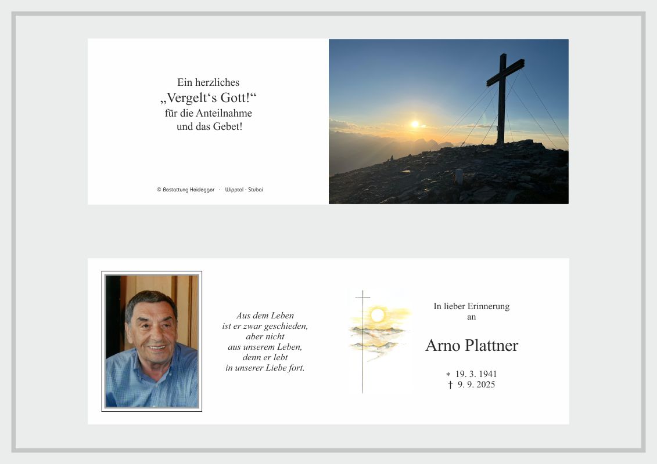Click the name 'Arno Plattner'
This screenshot has height=464, width=657.
472,346
